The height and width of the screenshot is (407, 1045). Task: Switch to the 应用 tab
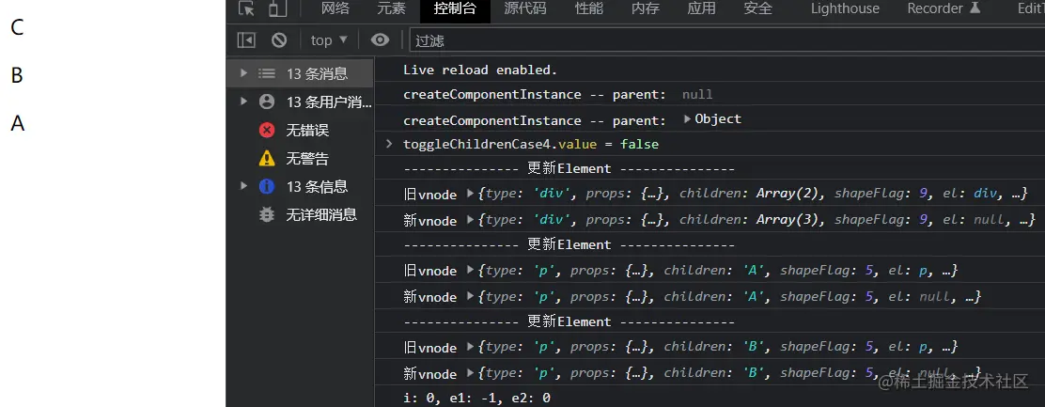[701, 8]
